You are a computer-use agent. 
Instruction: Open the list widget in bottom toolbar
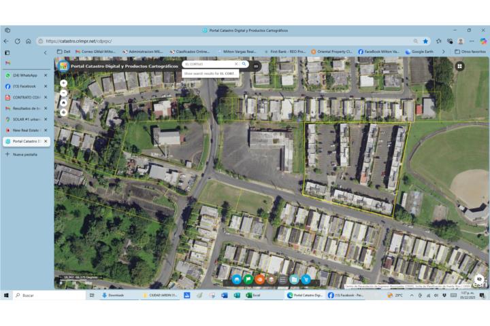(282, 279)
